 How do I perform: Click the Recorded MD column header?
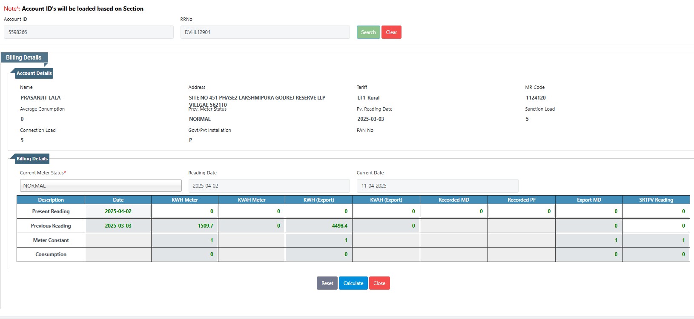click(454, 200)
